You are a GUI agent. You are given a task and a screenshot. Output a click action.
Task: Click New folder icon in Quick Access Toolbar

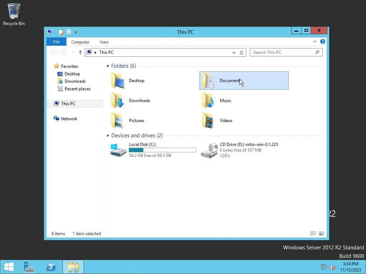69,32
